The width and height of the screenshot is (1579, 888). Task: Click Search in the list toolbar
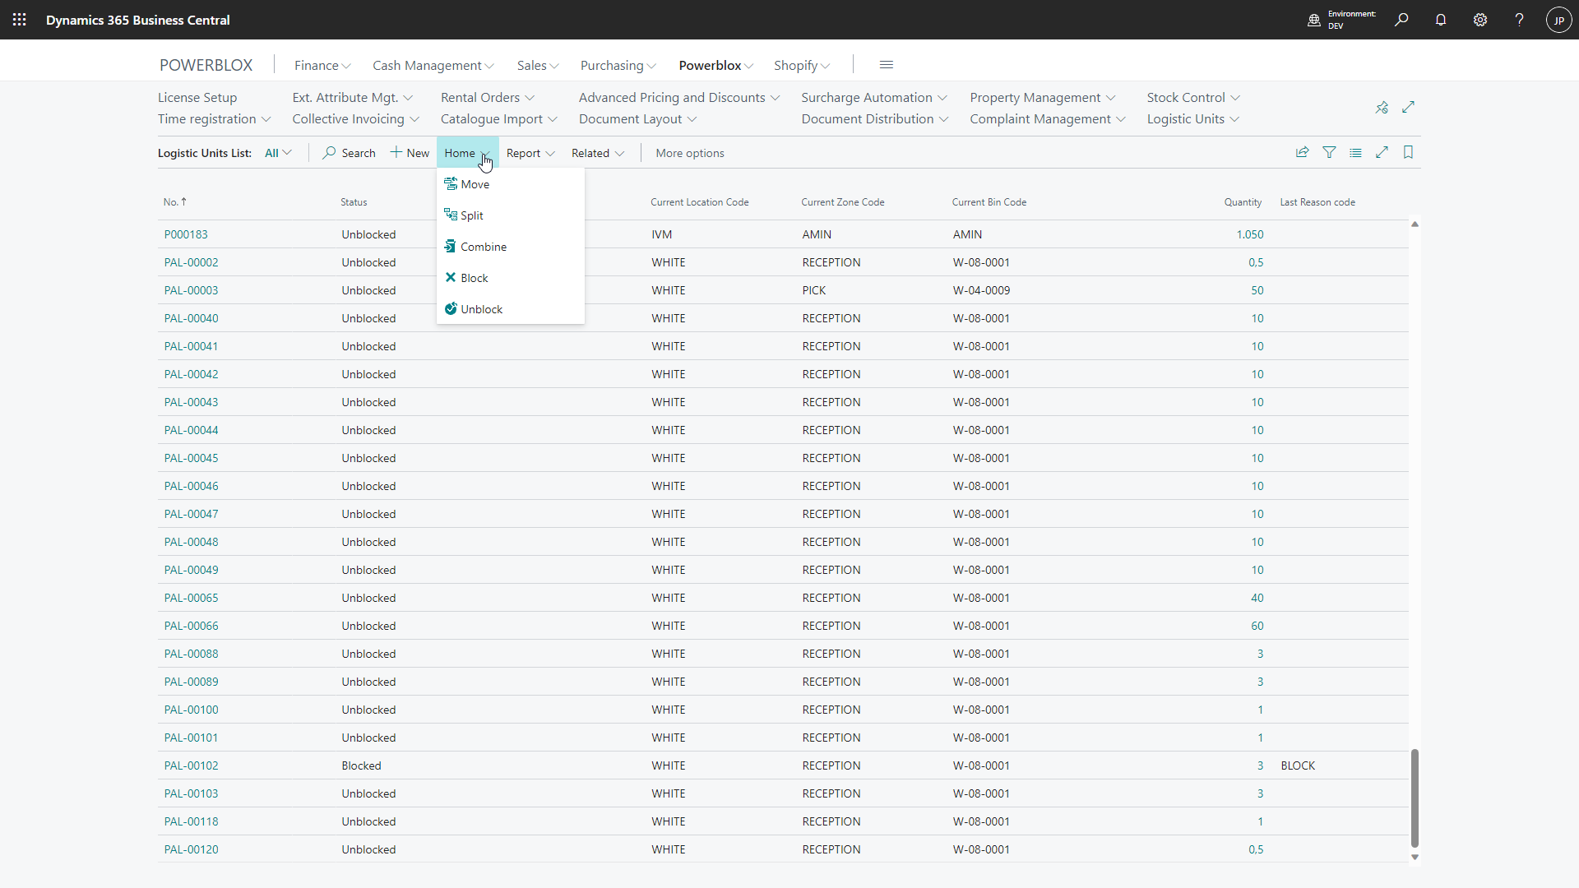350,153
